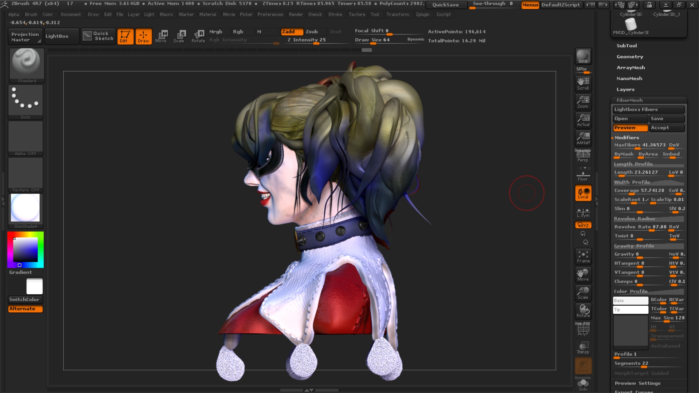Click the fiber Base color swatch
699x393 pixels.
(x=631, y=301)
